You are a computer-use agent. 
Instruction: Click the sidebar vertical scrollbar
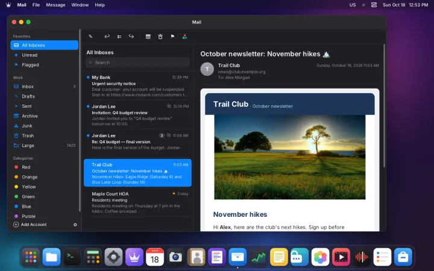tap(80, 120)
